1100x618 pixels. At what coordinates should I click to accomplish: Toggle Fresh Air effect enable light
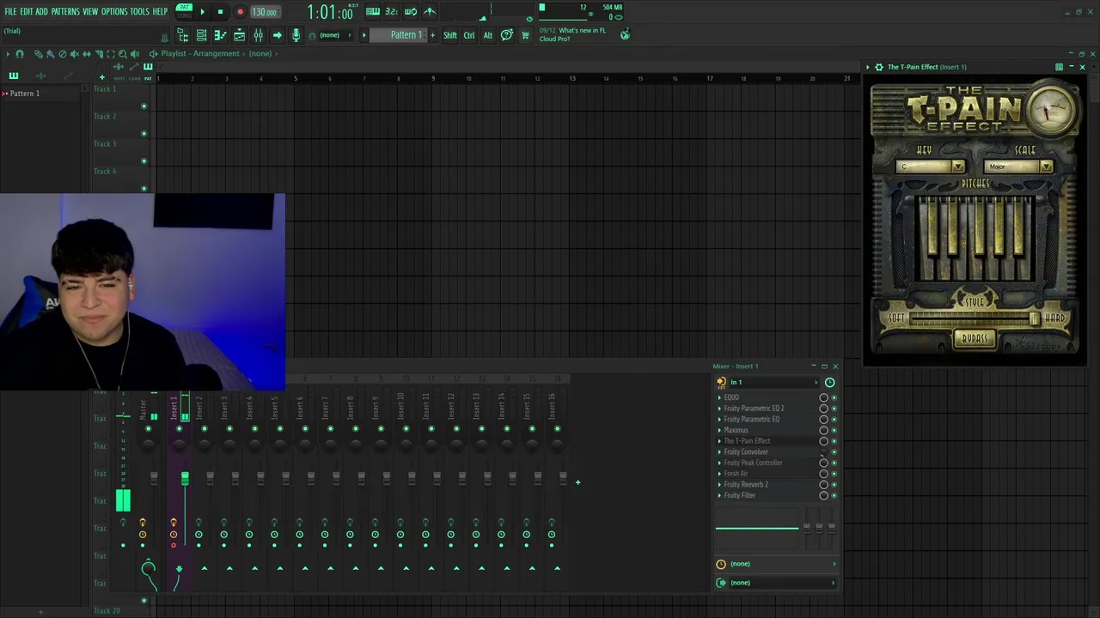click(834, 474)
